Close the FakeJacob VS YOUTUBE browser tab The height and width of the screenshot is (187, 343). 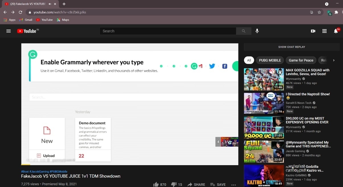55,4
